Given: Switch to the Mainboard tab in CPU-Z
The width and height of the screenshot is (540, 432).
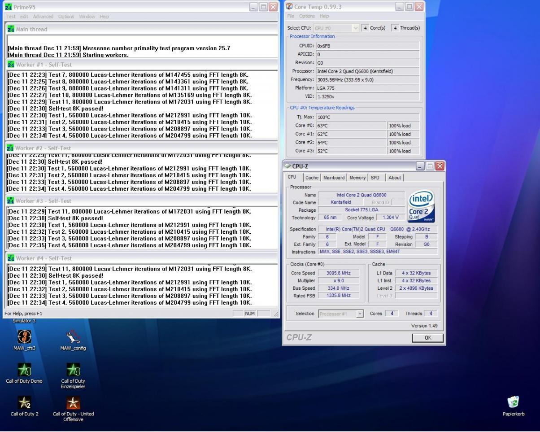Looking at the screenshot, I should click(x=334, y=178).
